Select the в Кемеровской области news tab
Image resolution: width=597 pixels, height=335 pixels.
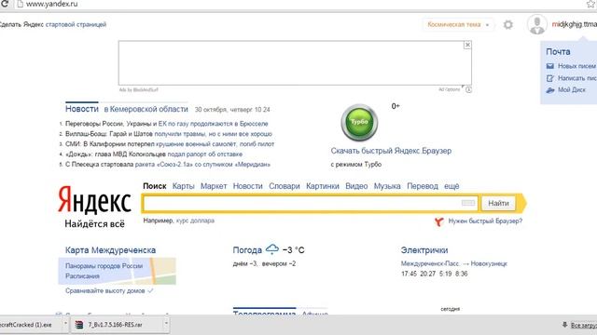[x=146, y=110]
